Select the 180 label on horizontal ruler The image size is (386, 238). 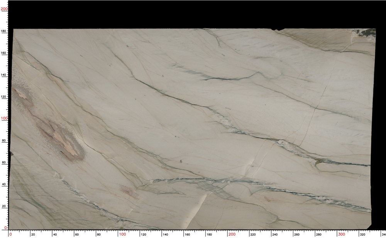click(209, 235)
